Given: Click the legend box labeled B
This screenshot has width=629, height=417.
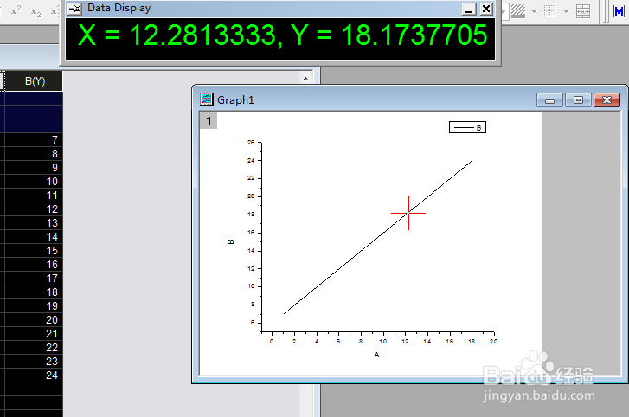Looking at the screenshot, I should [x=467, y=127].
